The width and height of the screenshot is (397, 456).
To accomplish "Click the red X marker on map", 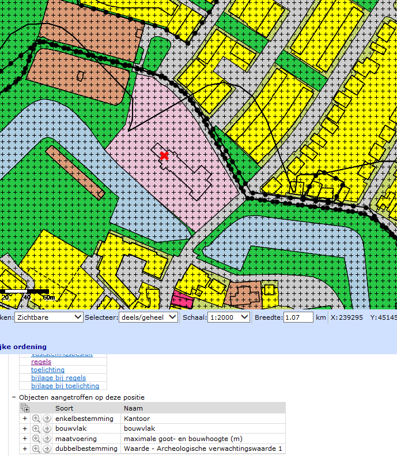I will 164,156.
